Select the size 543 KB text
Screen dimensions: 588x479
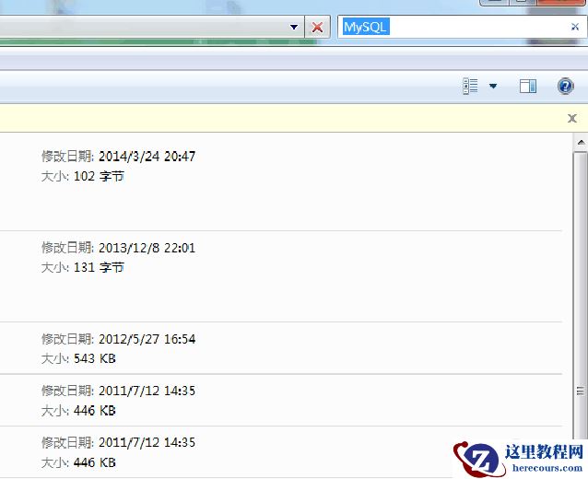tap(78, 358)
